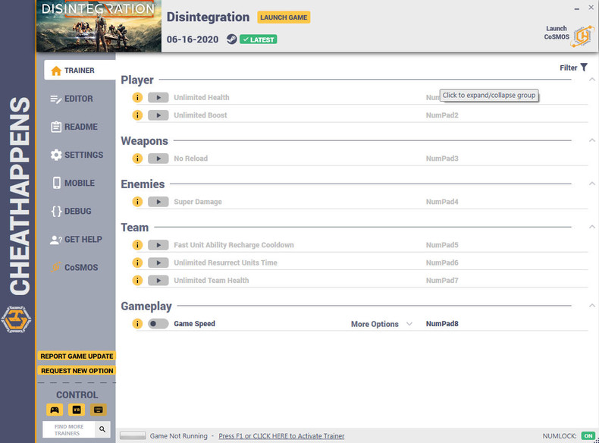Activate Unlimited Resurrect Units Time toggle
Screen dimensions: 599x443
coord(158,262)
